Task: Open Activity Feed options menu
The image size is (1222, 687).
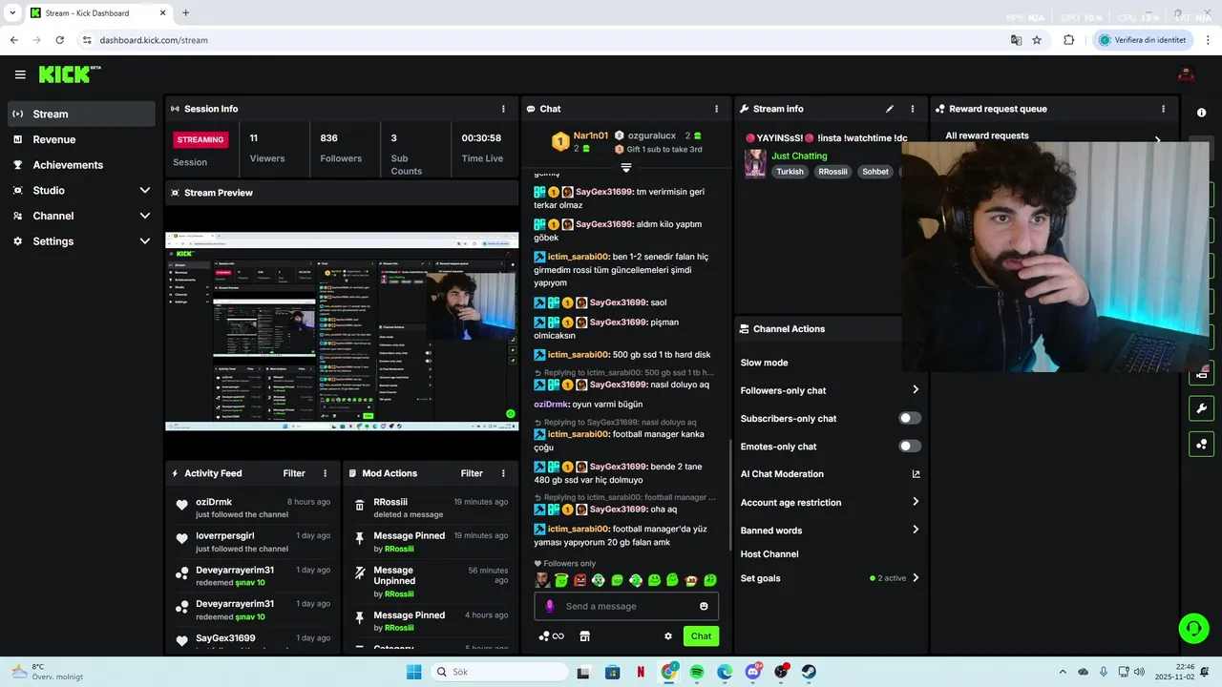Action: 325,473
